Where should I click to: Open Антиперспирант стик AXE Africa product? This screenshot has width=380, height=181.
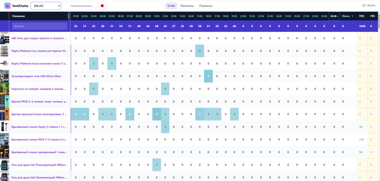(36, 76)
